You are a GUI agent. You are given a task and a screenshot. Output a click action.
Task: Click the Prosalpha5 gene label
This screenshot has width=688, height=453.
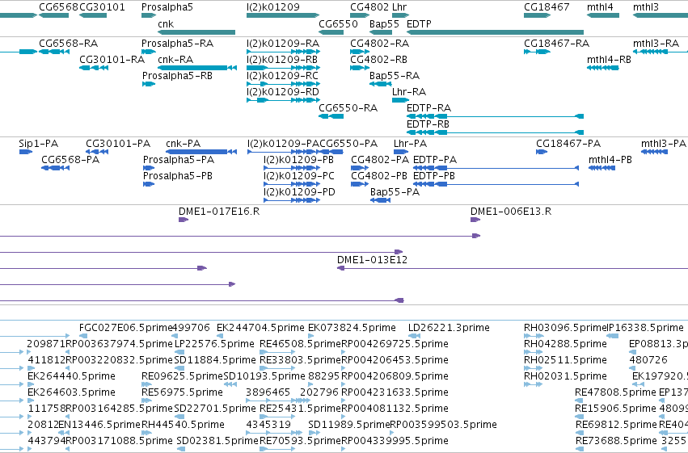[167, 7]
